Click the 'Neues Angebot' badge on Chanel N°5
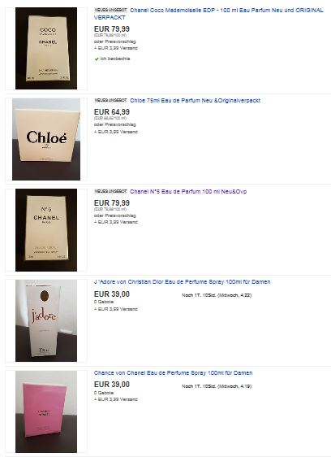331x457 pixels. (x=110, y=191)
